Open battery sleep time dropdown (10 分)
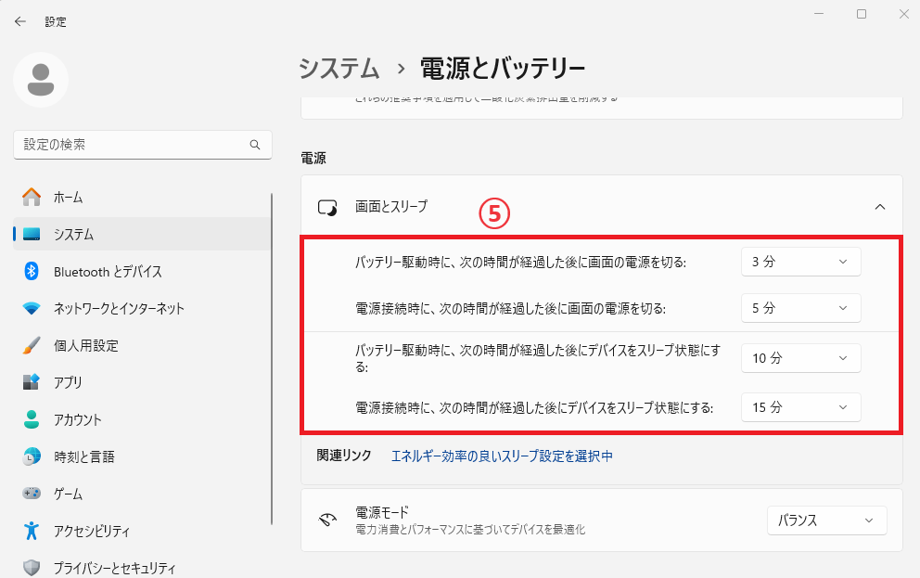Screen dimensions: 920x578 pyautogui.click(x=800, y=357)
